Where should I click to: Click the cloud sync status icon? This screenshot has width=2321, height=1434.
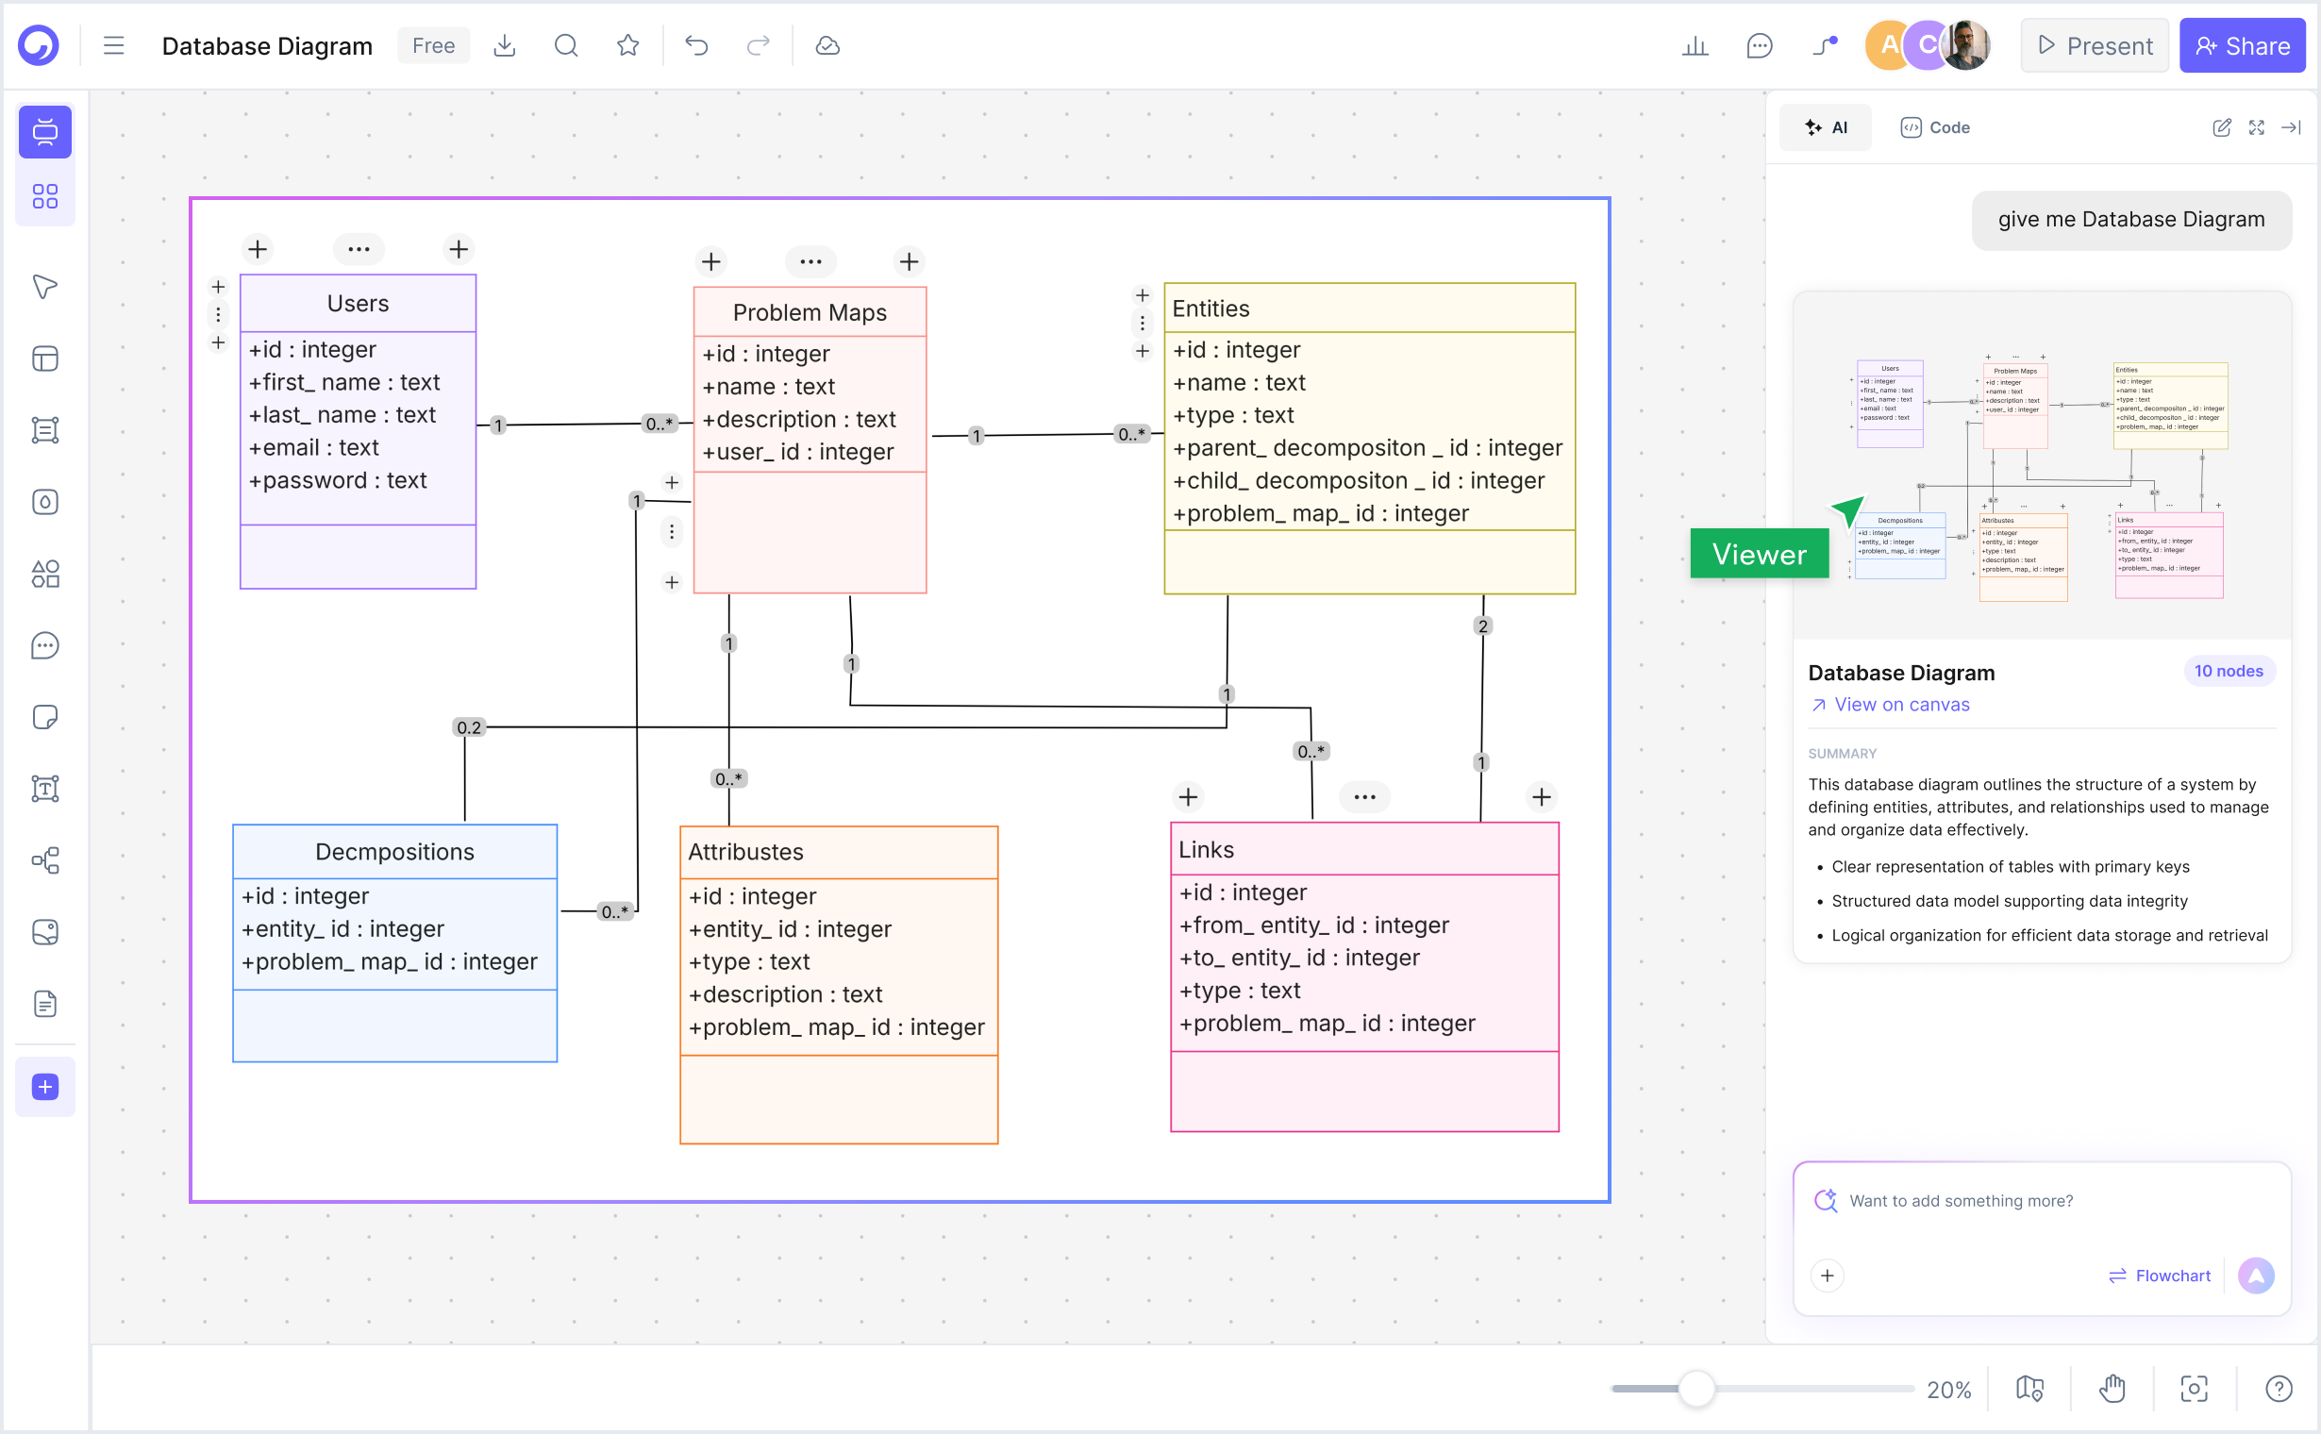827,45
